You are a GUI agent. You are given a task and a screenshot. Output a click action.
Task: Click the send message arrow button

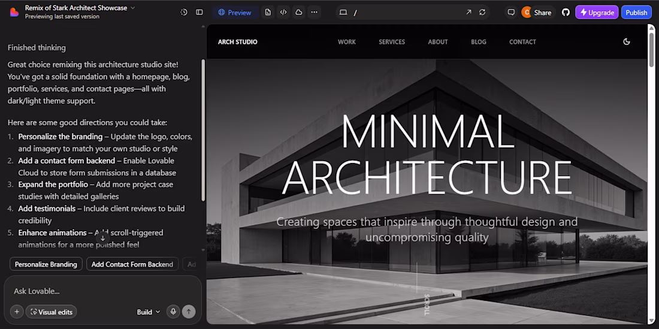click(189, 312)
